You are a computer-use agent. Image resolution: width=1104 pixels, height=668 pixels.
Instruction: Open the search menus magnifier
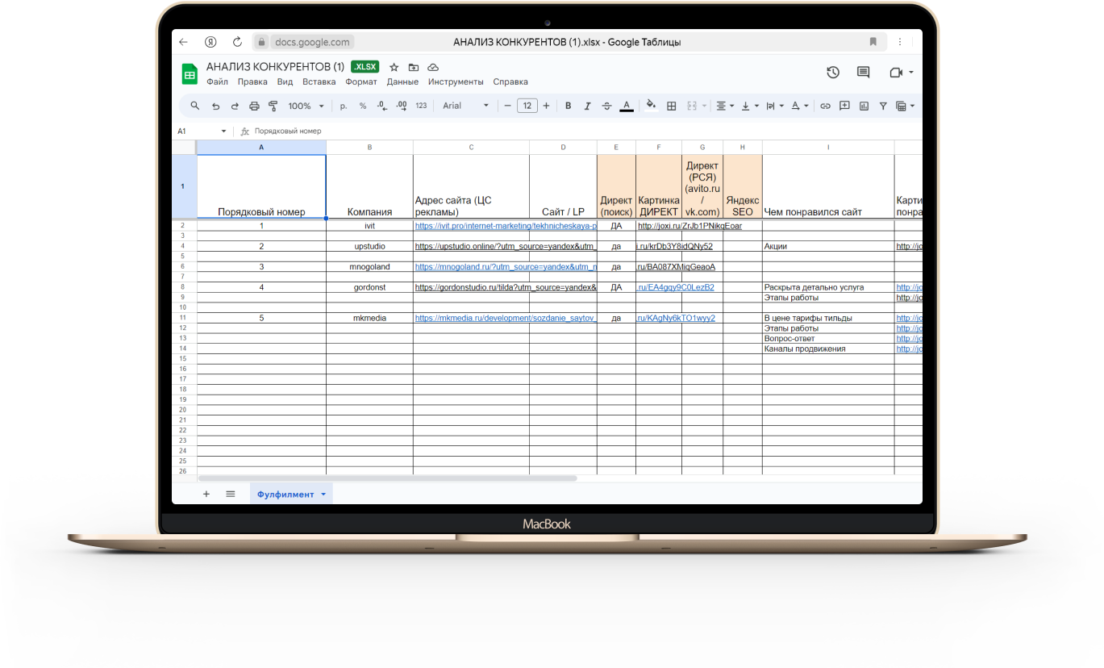click(195, 106)
